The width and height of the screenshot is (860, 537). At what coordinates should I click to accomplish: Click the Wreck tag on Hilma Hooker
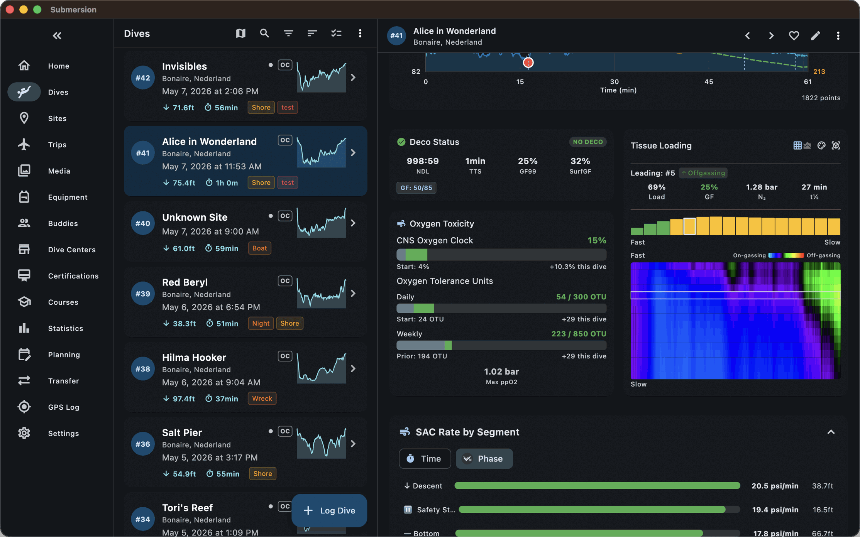tap(262, 399)
